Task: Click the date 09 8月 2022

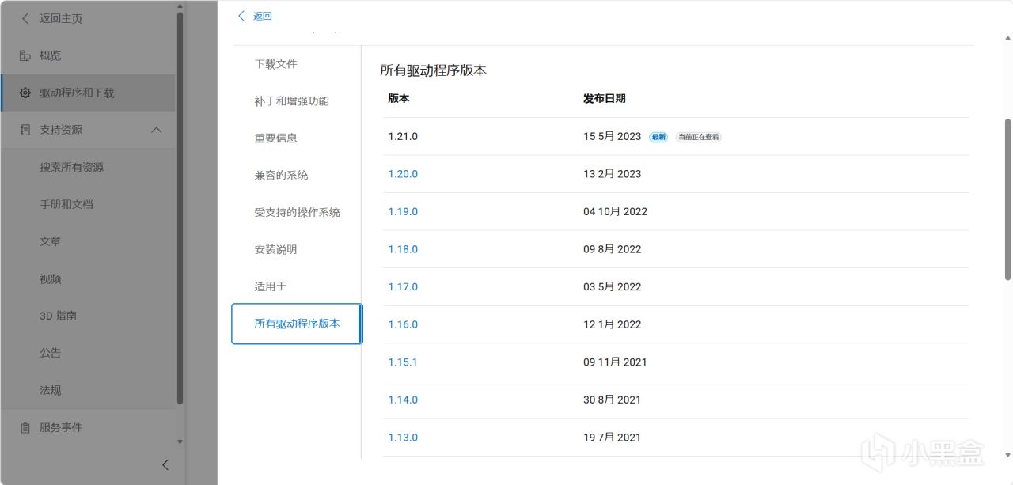Action: (x=612, y=249)
